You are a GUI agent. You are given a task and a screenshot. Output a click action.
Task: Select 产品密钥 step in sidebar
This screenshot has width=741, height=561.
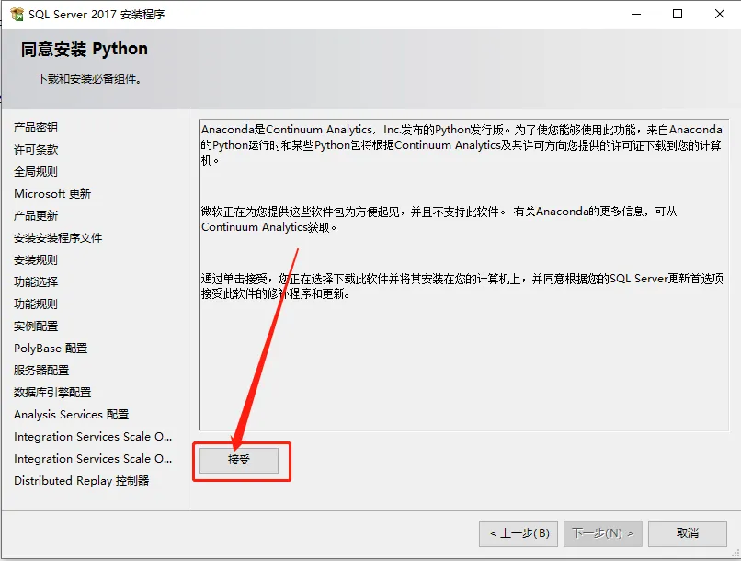tap(36, 128)
